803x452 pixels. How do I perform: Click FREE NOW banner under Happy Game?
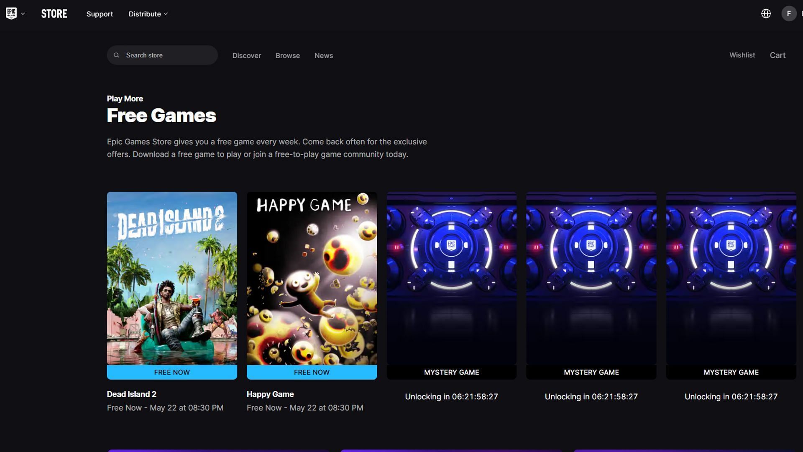pyautogui.click(x=312, y=372)
